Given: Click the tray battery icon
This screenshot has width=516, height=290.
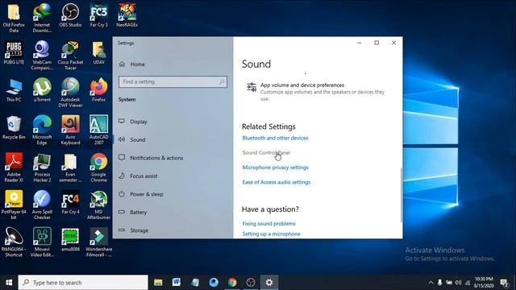Looking at the screenshot, I should (x=449, y=283).
